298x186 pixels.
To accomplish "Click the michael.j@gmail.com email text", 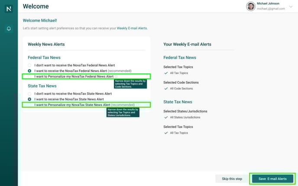I will (x=271, y=9).
